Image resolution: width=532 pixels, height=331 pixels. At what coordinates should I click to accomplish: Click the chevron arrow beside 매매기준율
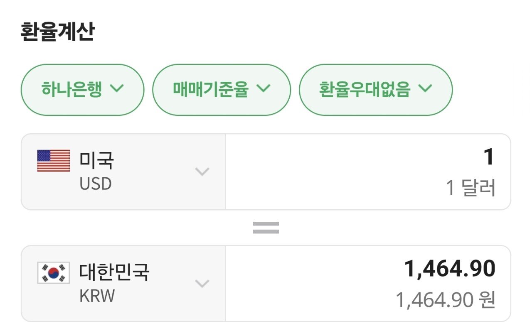coord(264,88)
